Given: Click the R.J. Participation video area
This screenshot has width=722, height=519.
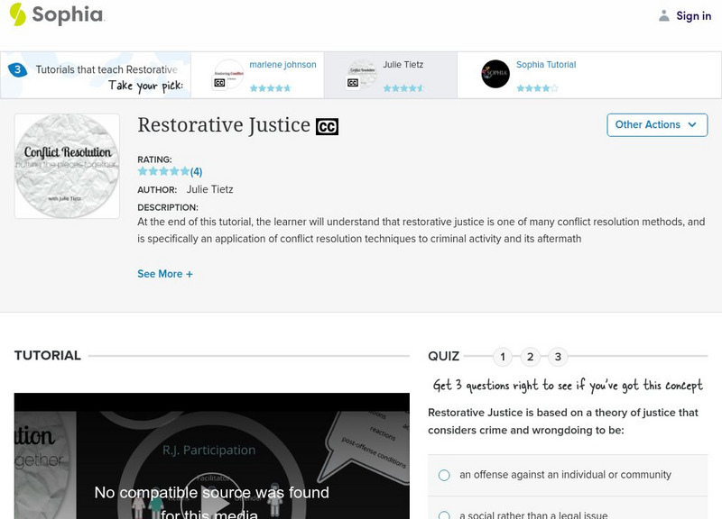Looking at the screenshot, I should 210,451.
